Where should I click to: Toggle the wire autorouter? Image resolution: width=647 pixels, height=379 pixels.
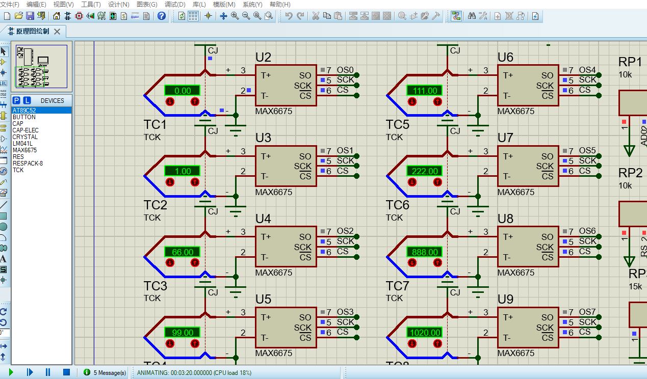point(456,16)
